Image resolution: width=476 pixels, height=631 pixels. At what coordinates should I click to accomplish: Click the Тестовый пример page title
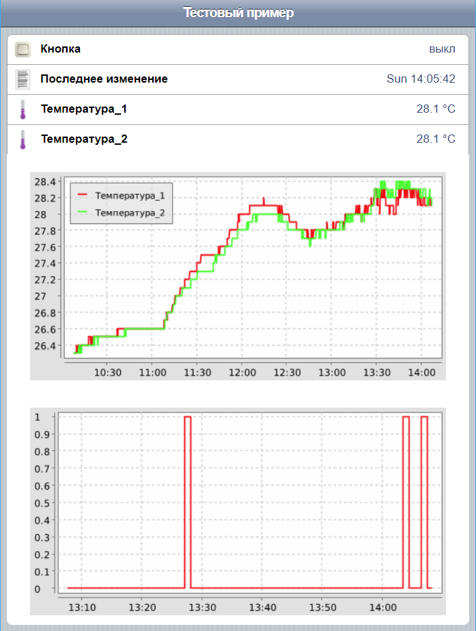click(238, 12)
